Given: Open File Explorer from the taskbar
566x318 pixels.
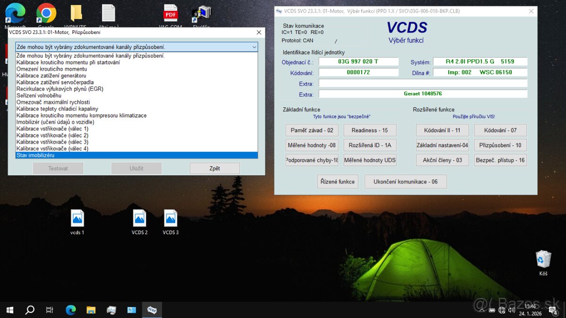Looking at the screenshot, I should pyautogui.click(x=91, y=310).
